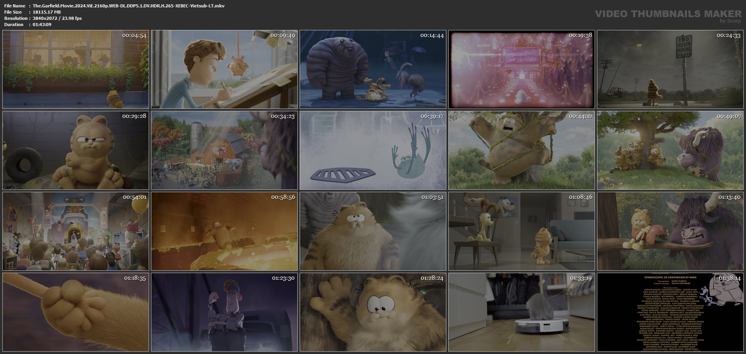Click the orange molten frame at 00:58:56
The height and width of the screenshot is (354, 746).
(224, 231)
